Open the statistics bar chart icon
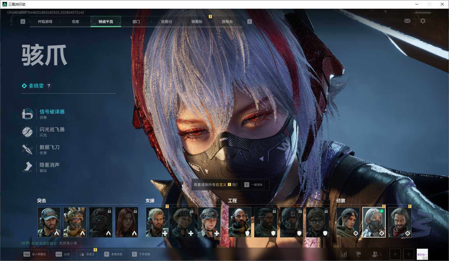Image resolution: width=449 pixels, height=261 pixels. coord(344,254)
